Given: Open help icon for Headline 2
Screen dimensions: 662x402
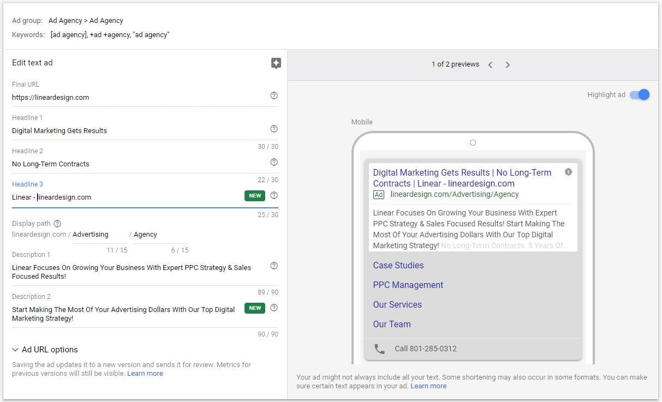Looking at the screenshot, I should (274, 162).
